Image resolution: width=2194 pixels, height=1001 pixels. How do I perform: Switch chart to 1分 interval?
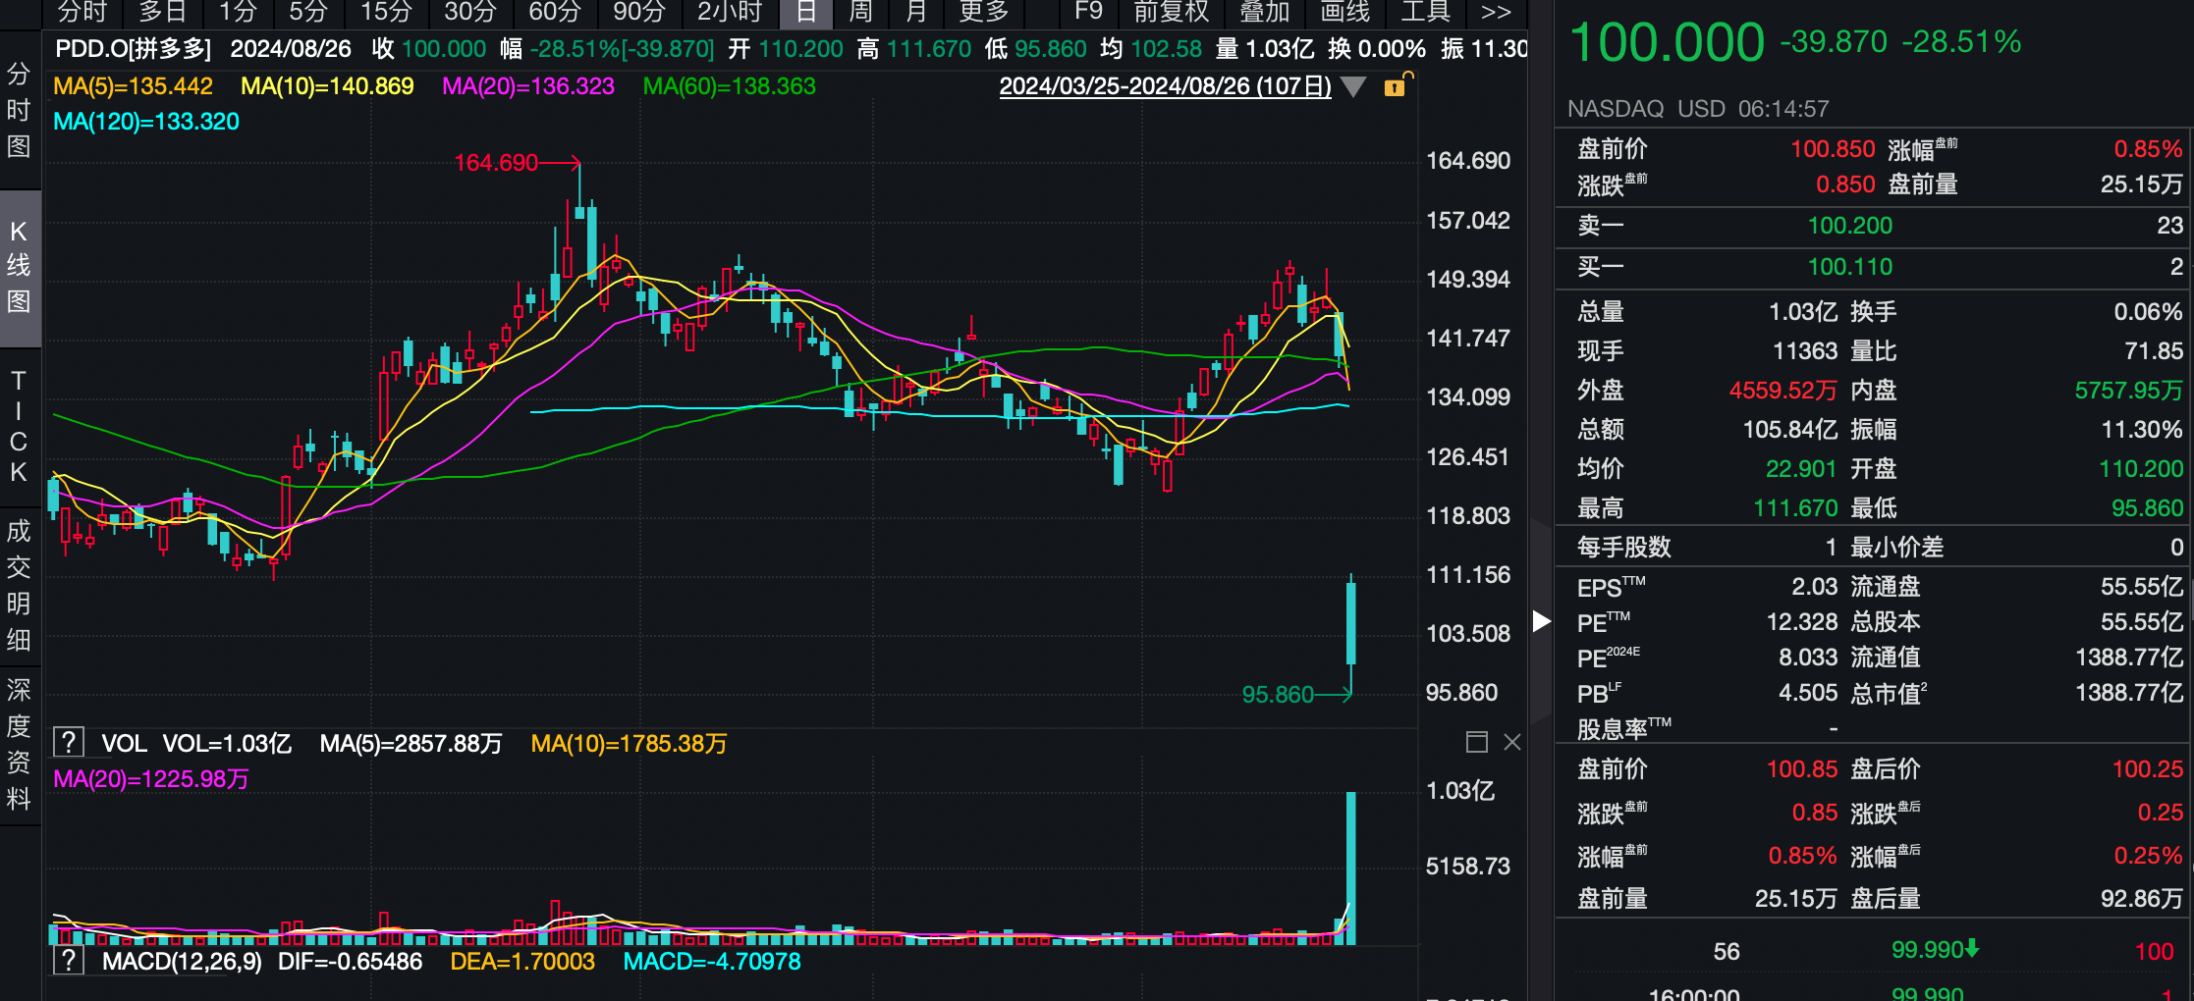[237, 12]
